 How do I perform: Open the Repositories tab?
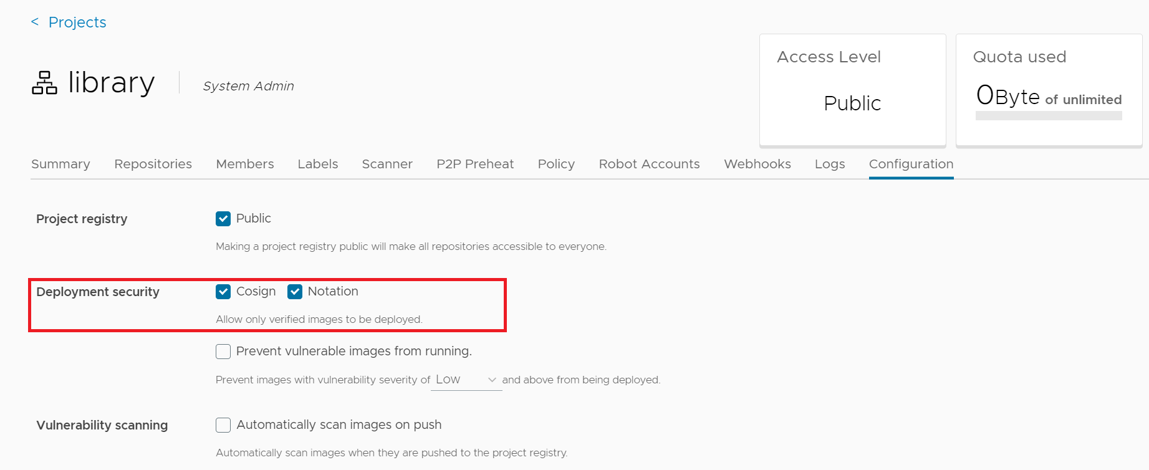(153, 164)
